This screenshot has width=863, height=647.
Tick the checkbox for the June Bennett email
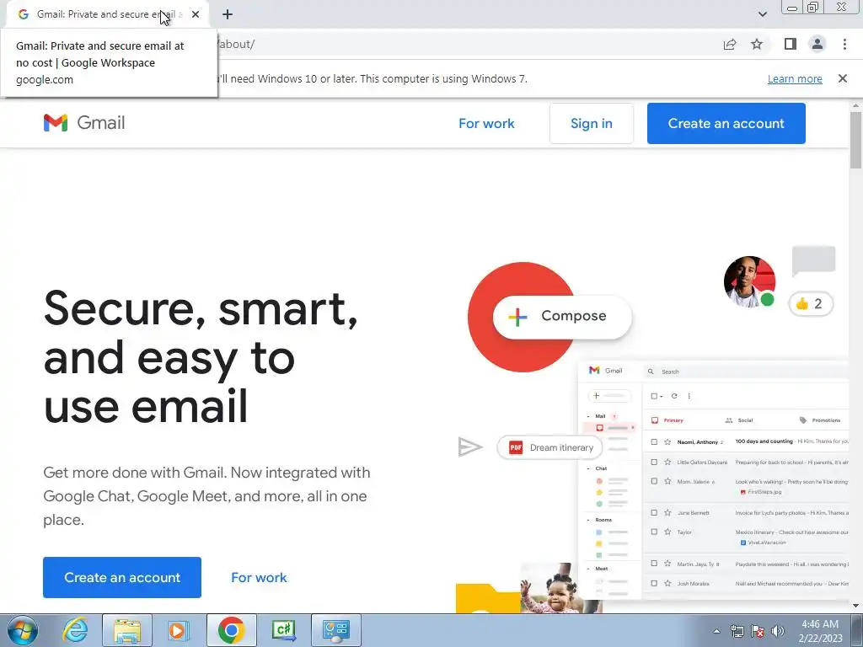coord(654,513)
